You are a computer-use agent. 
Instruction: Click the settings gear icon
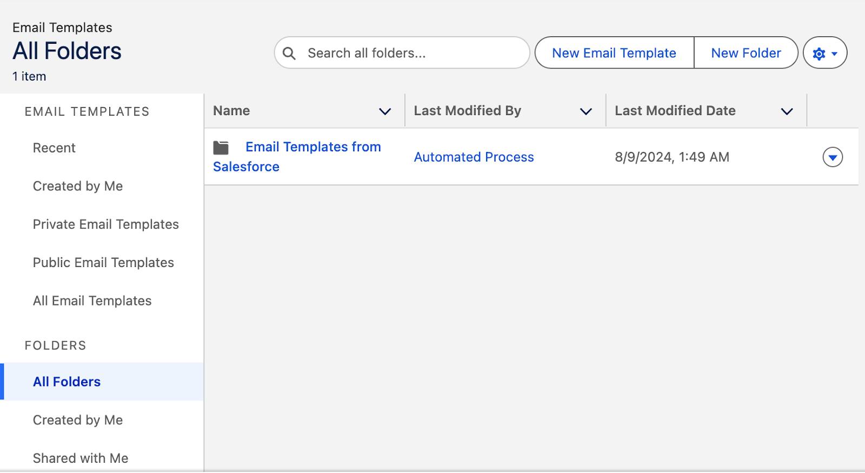coord(819,53)
